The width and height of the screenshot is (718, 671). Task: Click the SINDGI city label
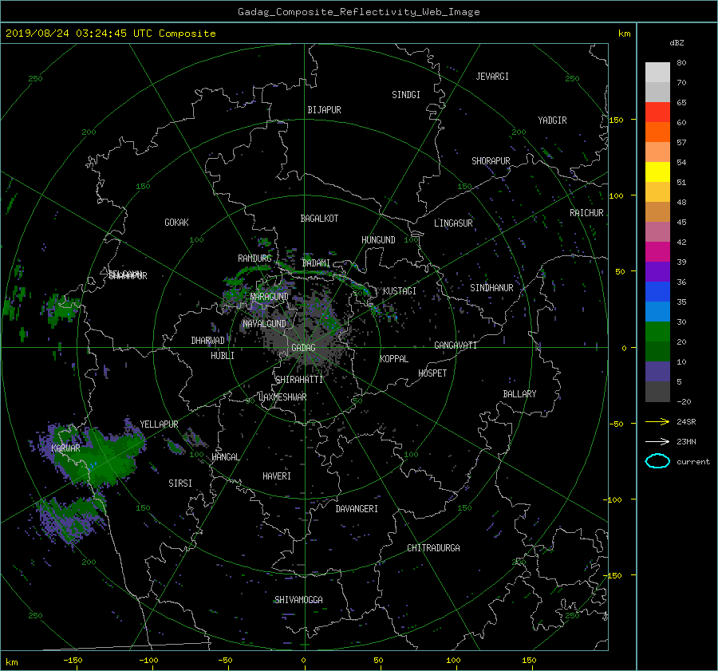(x=406, y=95)
